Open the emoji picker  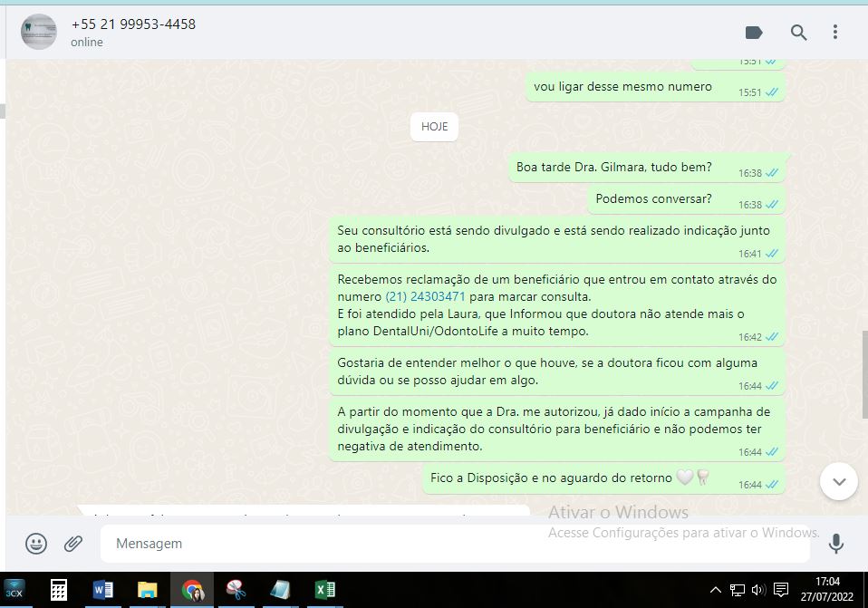[x=36, y=544]
